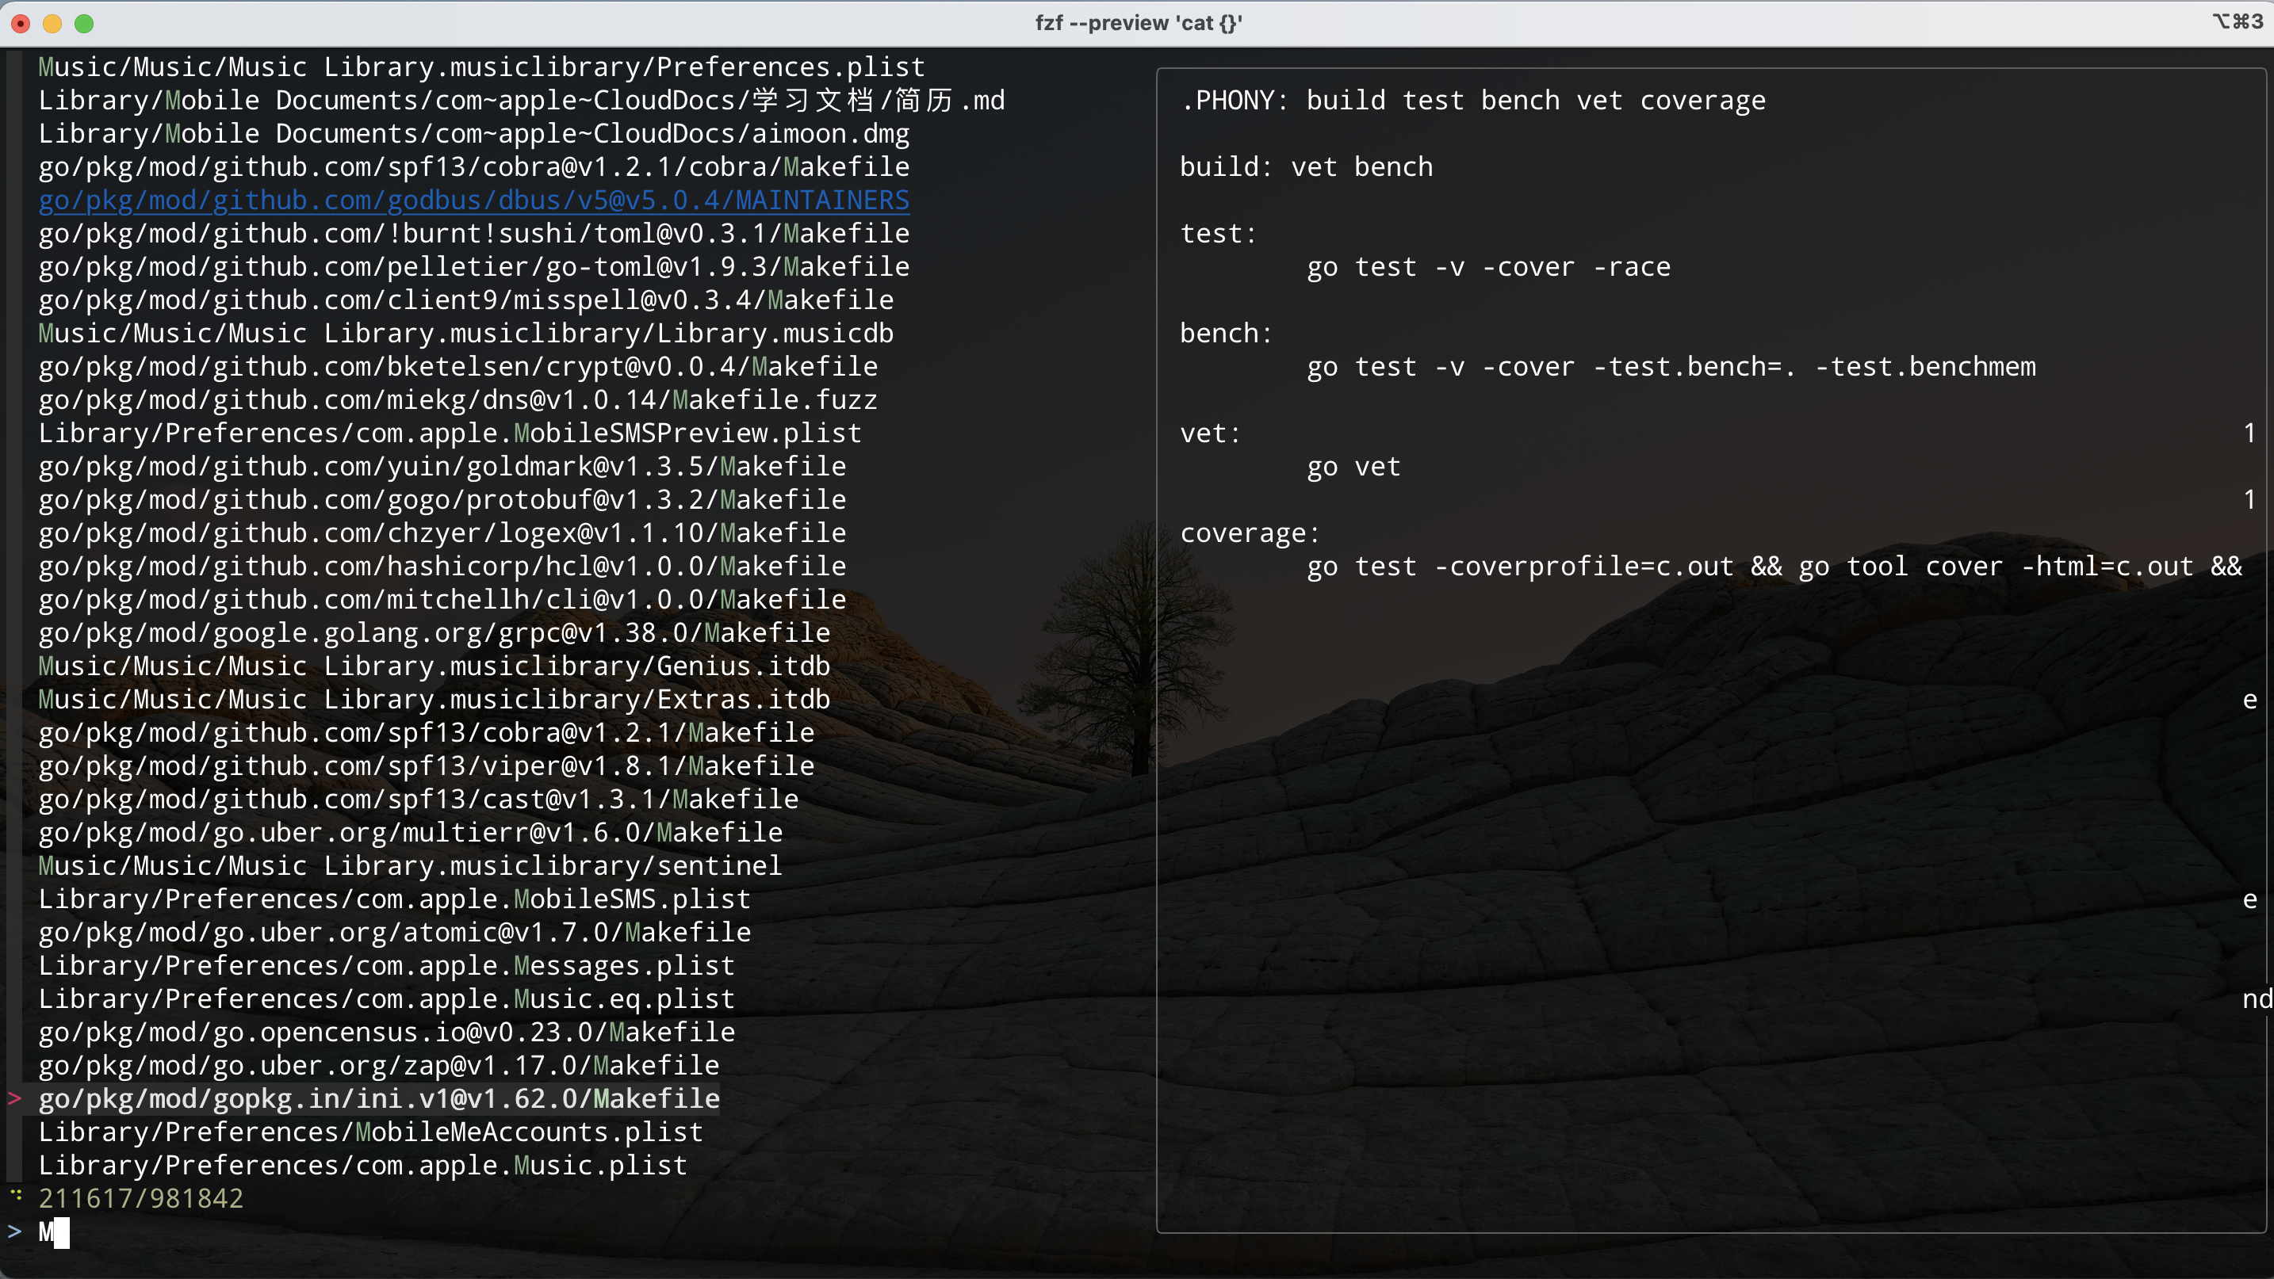Click the window title "fzf --preview 'cat {}'"
This screenshot has width=2274, height=1279.
pyautogui.click(x=1138, y=23)
